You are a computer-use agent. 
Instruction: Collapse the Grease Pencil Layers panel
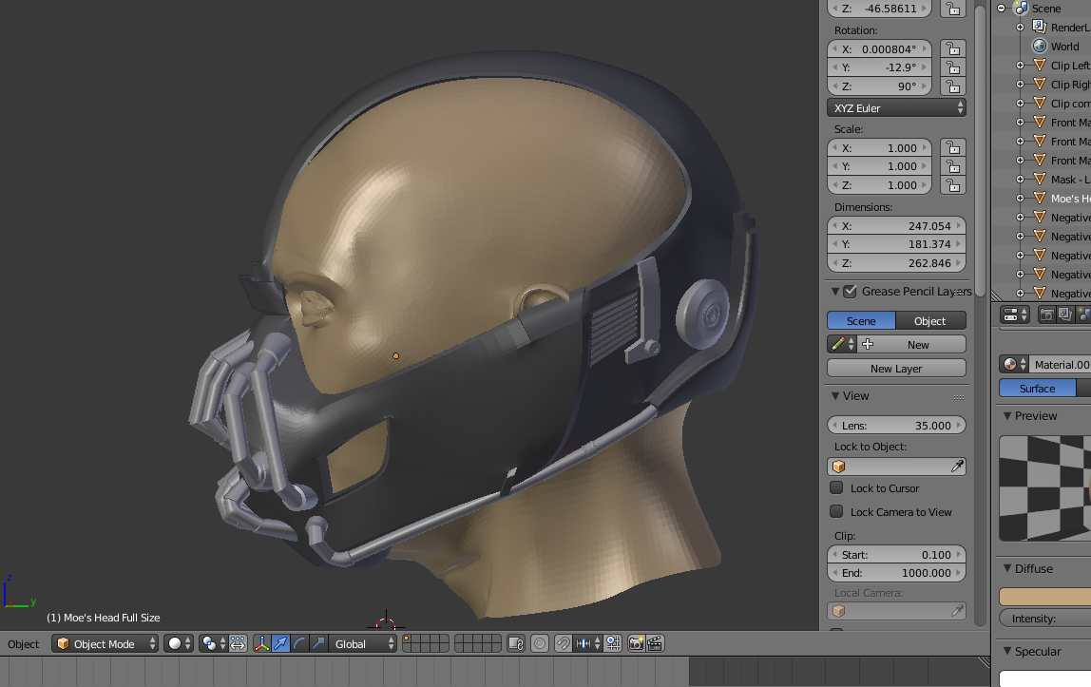tap(835, 292)
